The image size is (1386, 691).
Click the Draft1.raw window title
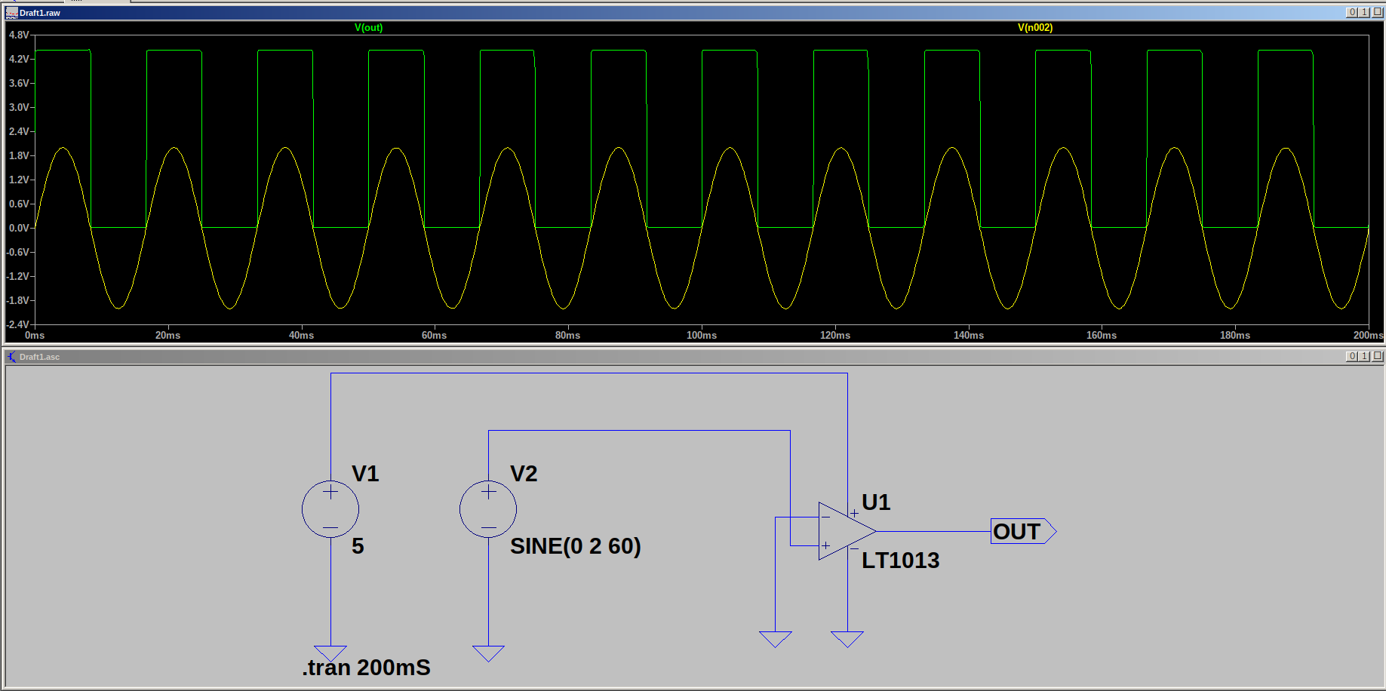coord(40,13)
